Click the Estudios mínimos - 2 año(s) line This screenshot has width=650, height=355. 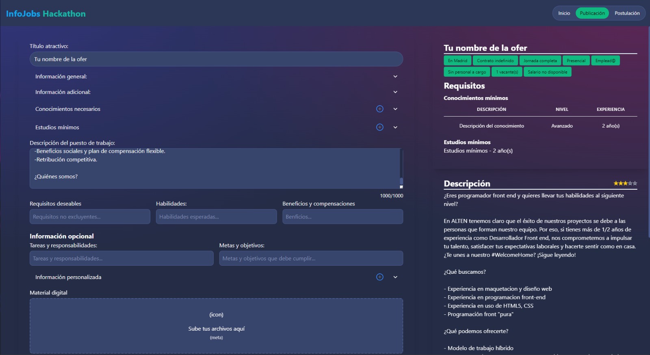pyautogui.click(x=478, y=151)
